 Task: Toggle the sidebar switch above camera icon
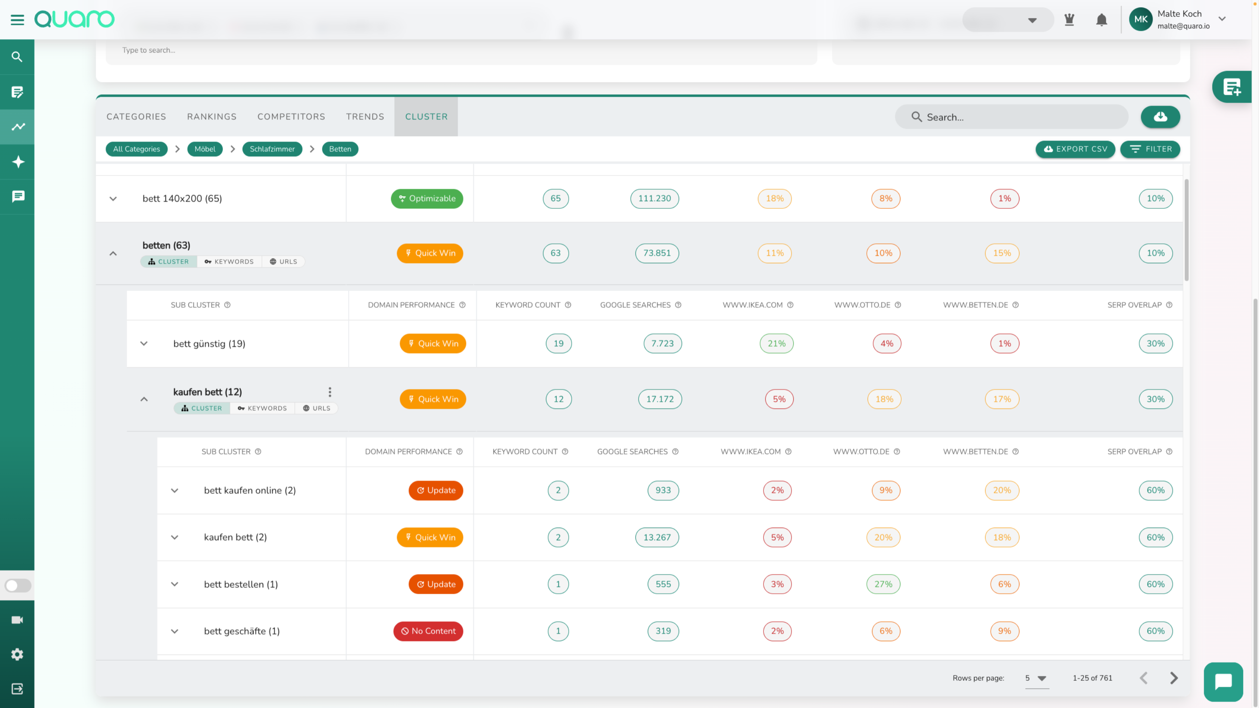[x=18, y=585]
